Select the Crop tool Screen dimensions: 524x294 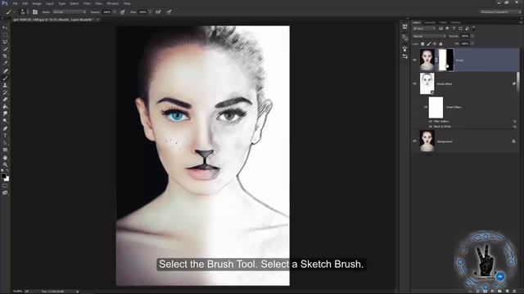pyautogui.click(x=5, y=56)
